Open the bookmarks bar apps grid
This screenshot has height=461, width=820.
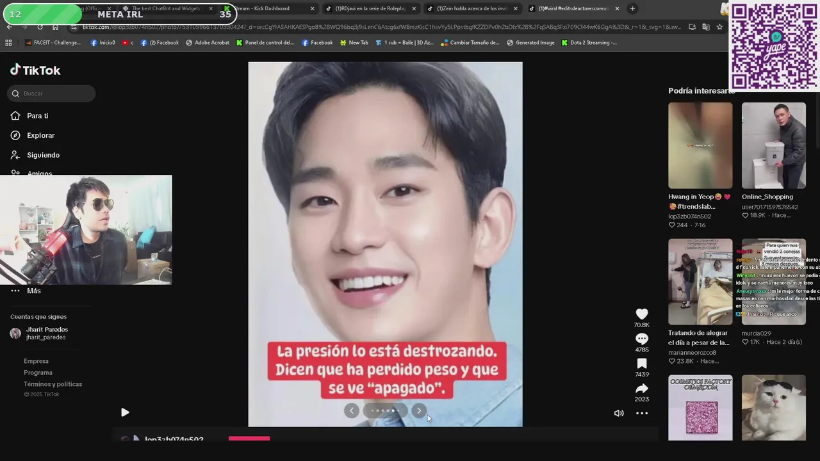(8, 43)
